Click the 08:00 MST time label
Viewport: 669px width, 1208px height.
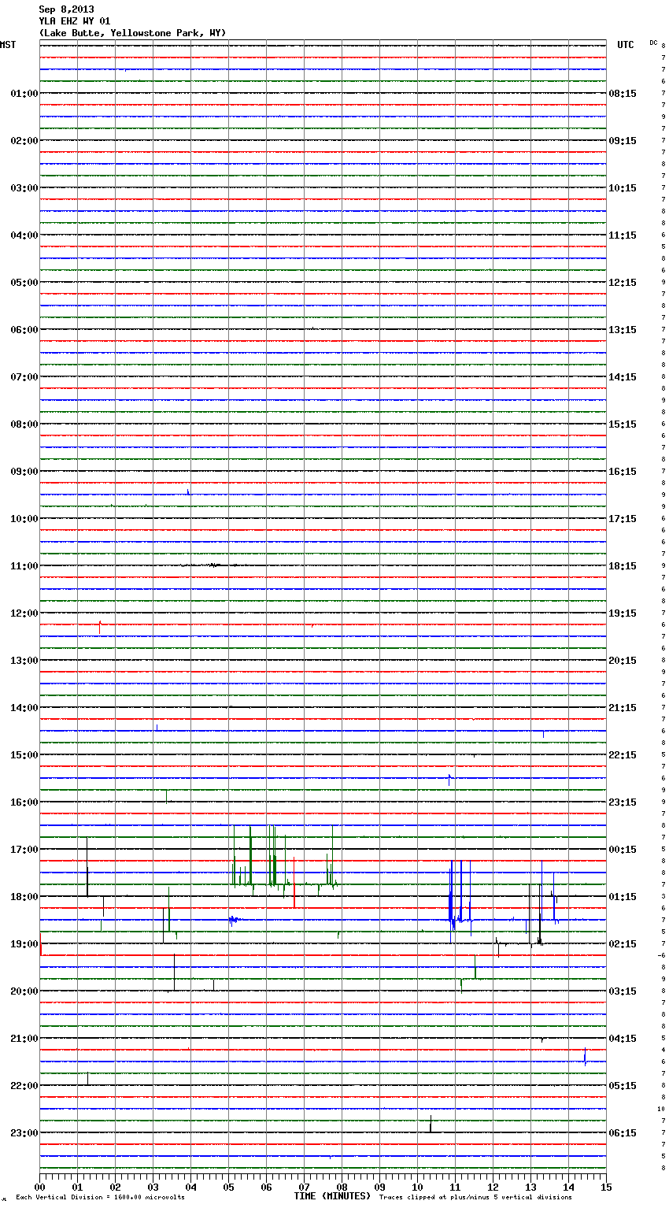click(x=24, y=424)
